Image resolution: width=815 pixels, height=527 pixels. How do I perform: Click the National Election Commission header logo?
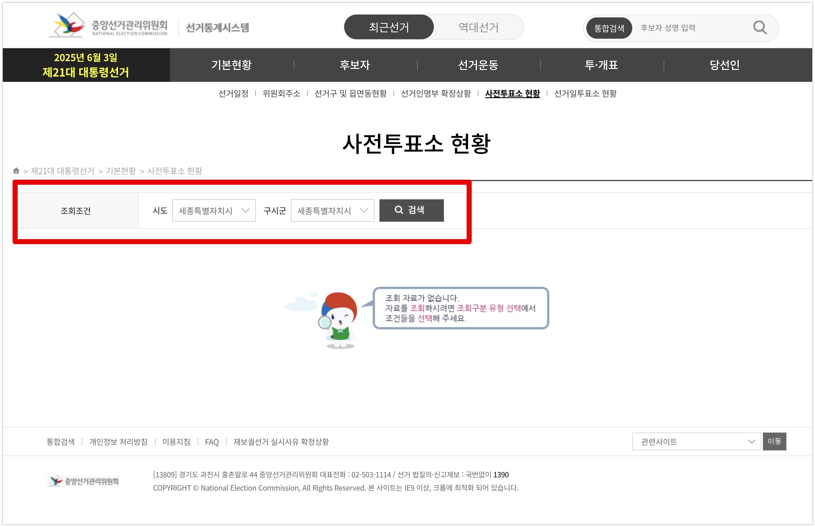click(109, 26)
